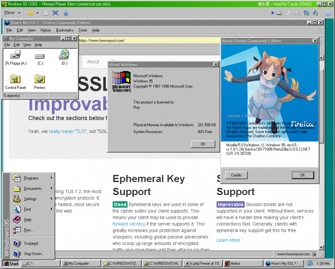Select the firefox taskbar button

[243, 263]
